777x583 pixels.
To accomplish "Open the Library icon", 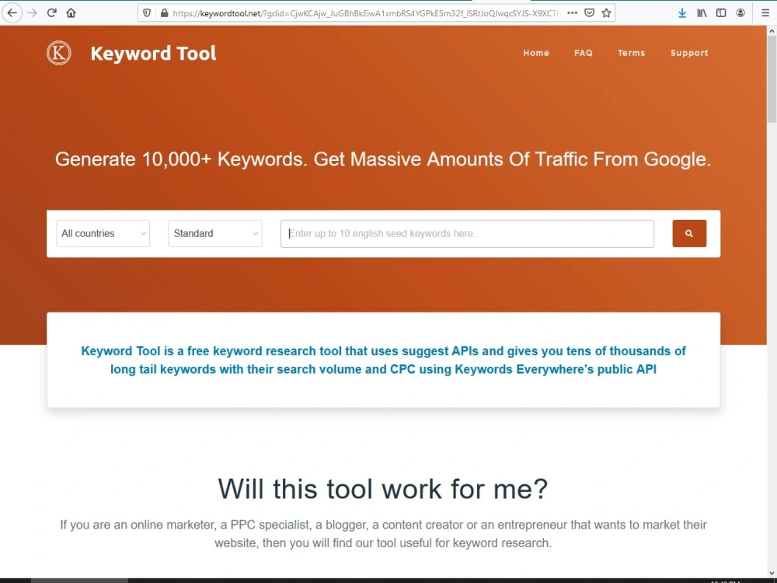I will point(702,13).
